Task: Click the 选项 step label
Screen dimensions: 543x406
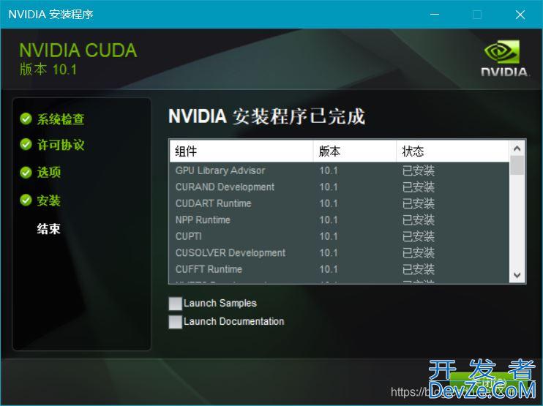Action: [x=49, y=172]
